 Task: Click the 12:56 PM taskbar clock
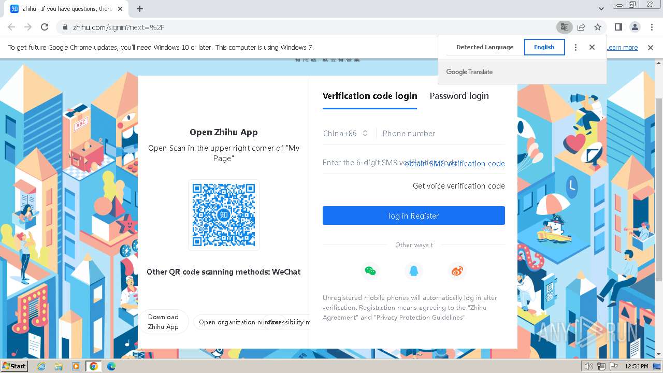click(637, 366)
